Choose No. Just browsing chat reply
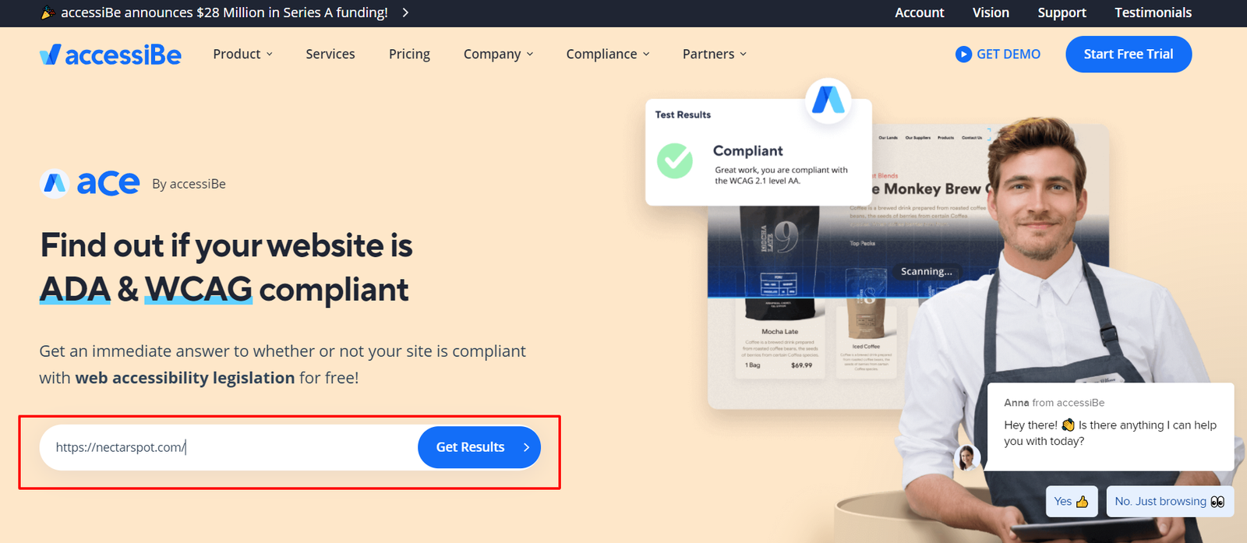The width and height of the screenshot is (1247, 543). 1170,502
